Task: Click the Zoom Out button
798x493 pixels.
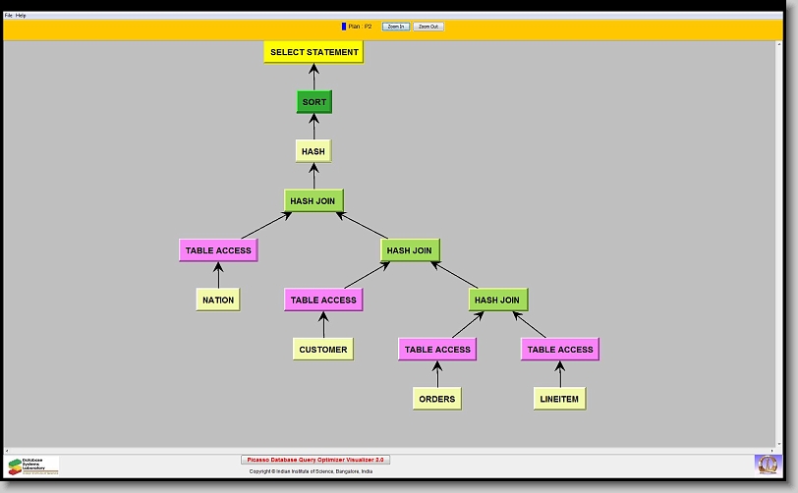Action: 427,27
